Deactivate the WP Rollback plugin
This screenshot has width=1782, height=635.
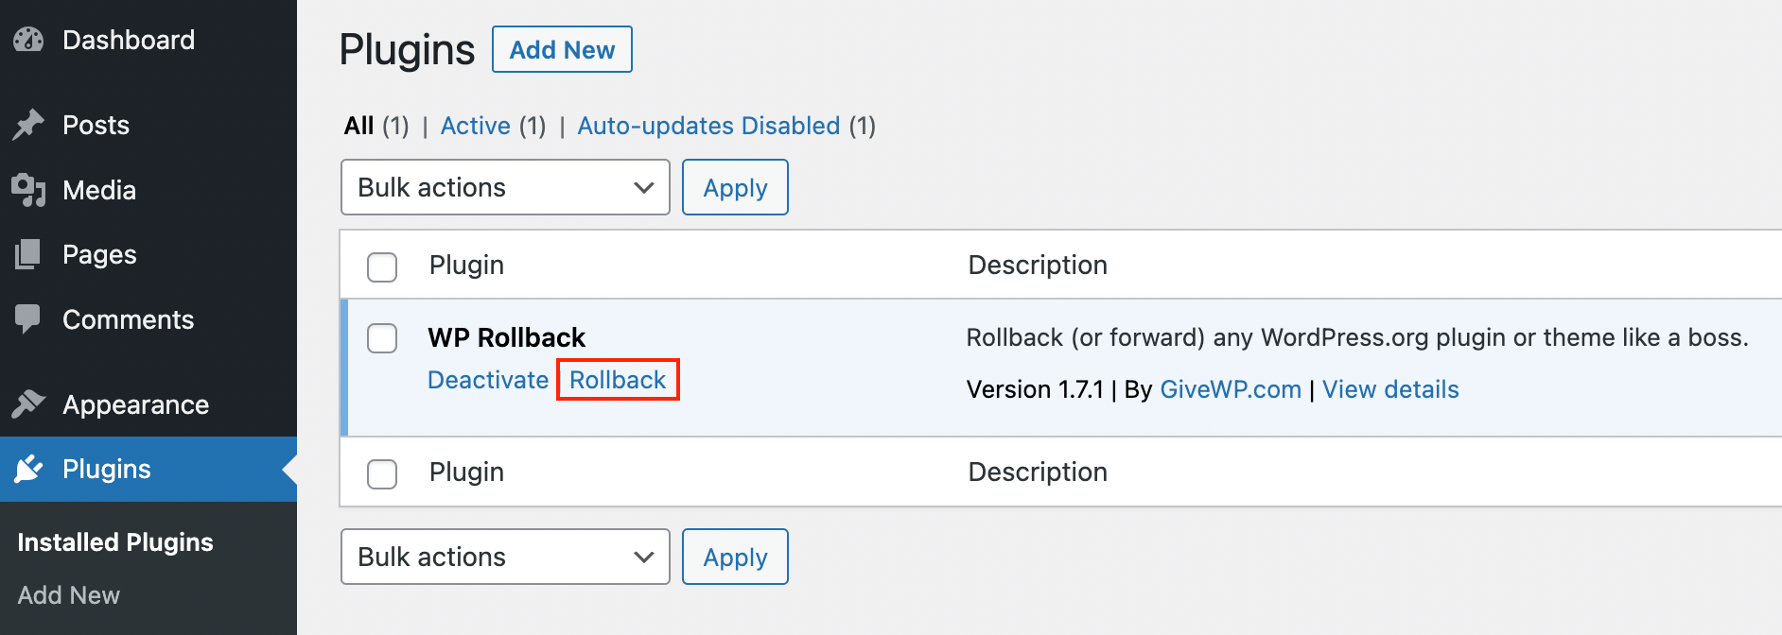pos(488,379)
